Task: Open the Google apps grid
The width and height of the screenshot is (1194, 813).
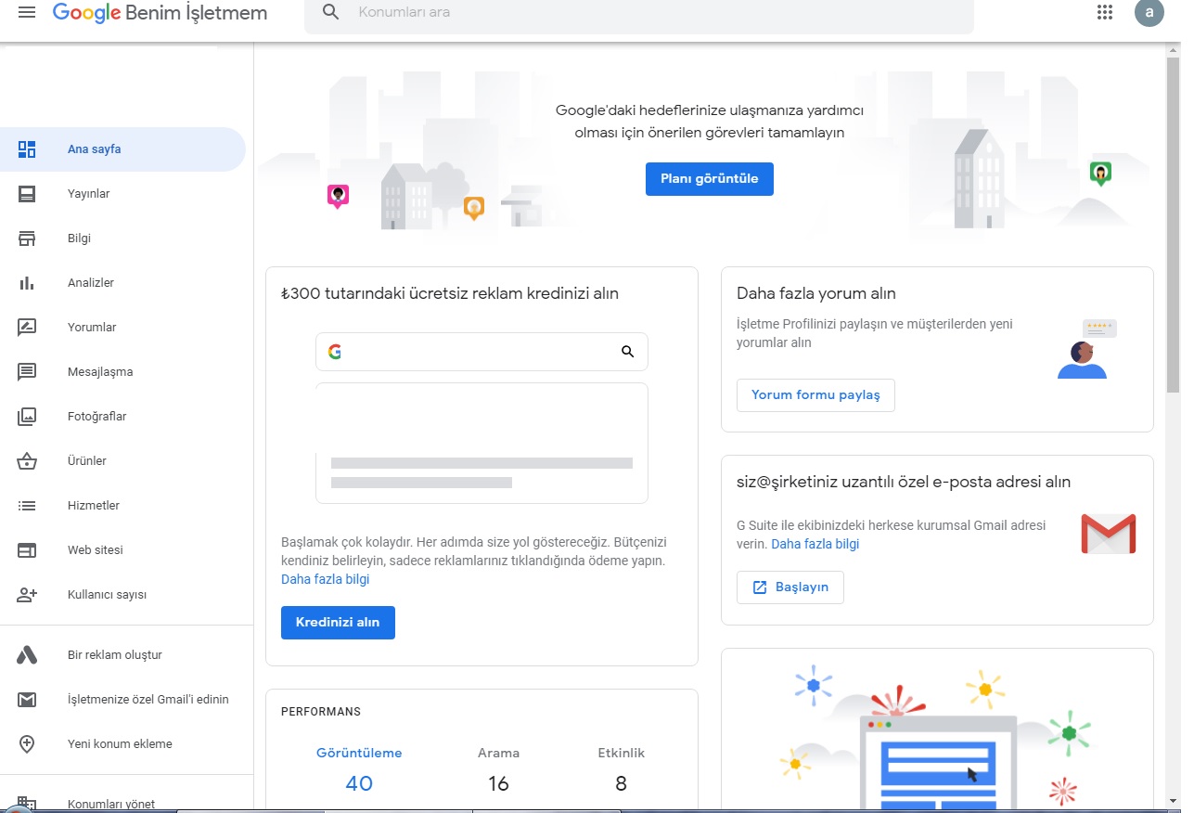Action: click(1105, 12)
